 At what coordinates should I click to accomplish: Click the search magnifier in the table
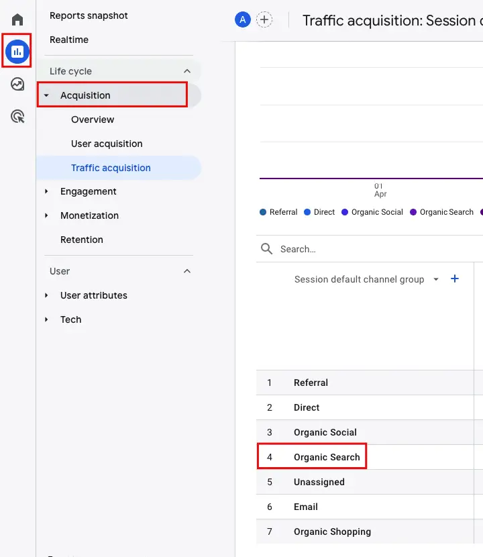(268, 248)
